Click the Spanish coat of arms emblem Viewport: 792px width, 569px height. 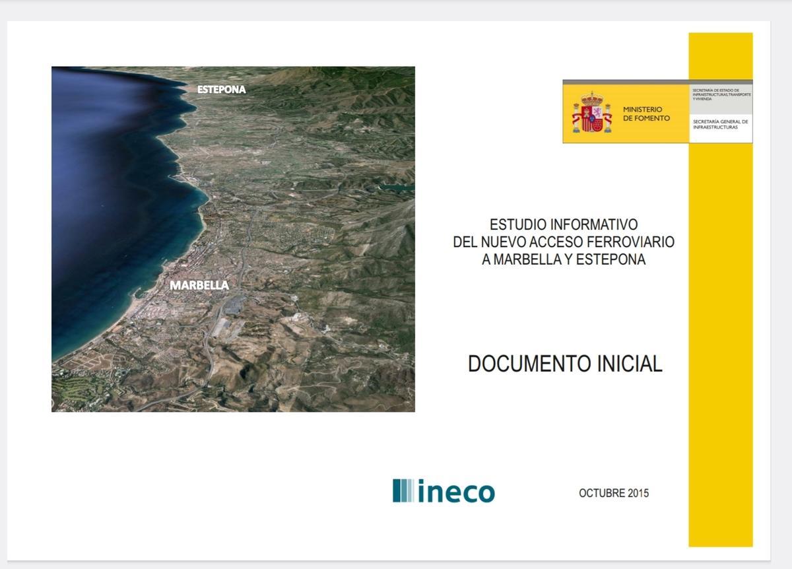[x=591, y=113]
